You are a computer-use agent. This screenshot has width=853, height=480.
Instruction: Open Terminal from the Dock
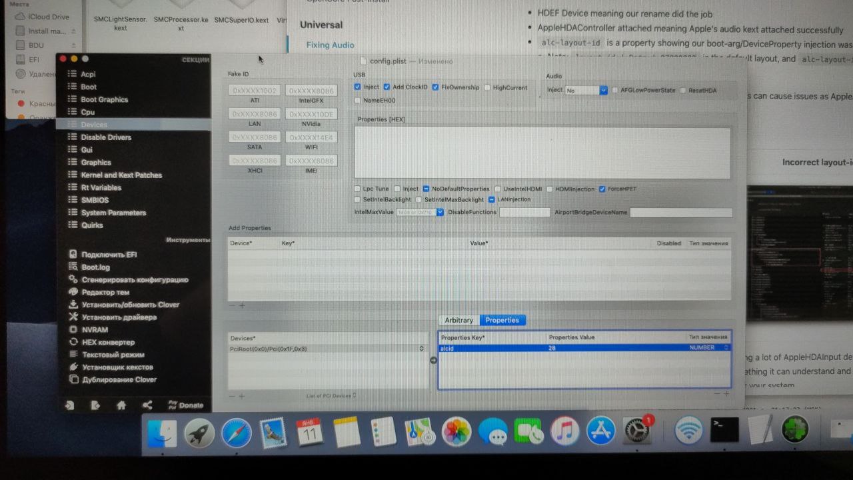click(724, 431)
